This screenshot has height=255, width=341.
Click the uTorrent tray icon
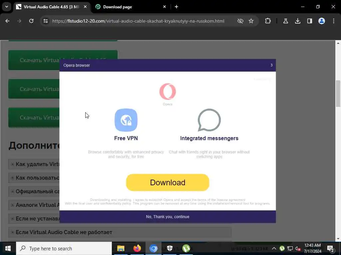pyautogui.click(x=282, y=248)
